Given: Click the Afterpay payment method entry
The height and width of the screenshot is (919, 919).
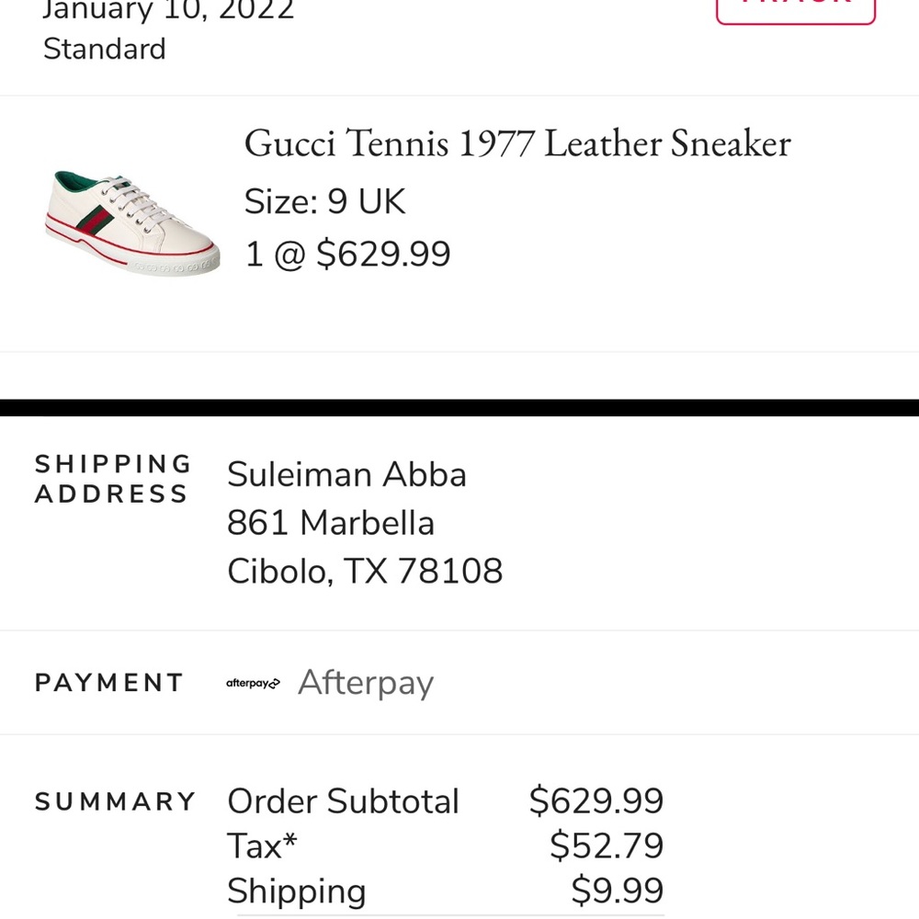Looking at the screenshot, I should (365, 682).
